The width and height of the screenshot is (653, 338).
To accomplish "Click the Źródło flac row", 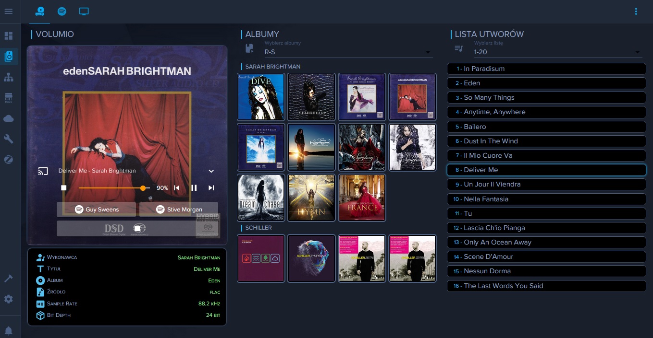I will (x=128, y=292).
